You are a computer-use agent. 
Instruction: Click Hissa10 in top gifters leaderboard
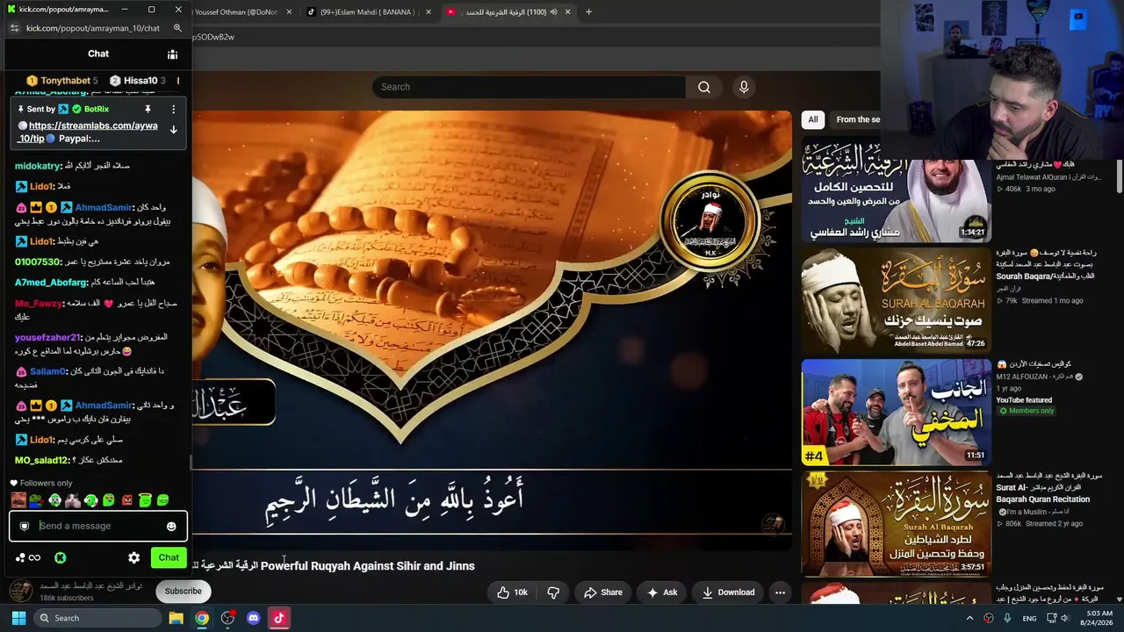pos(140,81)
